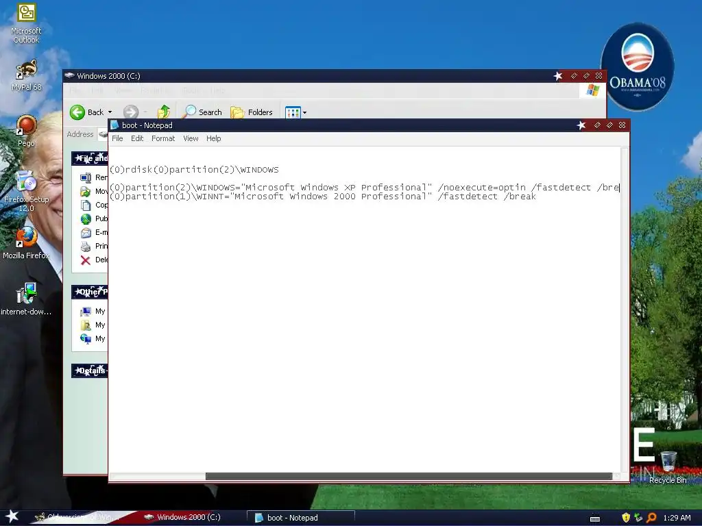Click the E-mail envelope task icon
This screenshot has height=526, width=702.
(86, 233)
